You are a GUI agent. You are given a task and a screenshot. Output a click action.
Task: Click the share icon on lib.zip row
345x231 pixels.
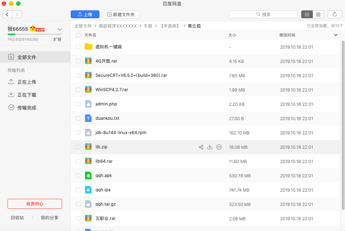point(201,147)
